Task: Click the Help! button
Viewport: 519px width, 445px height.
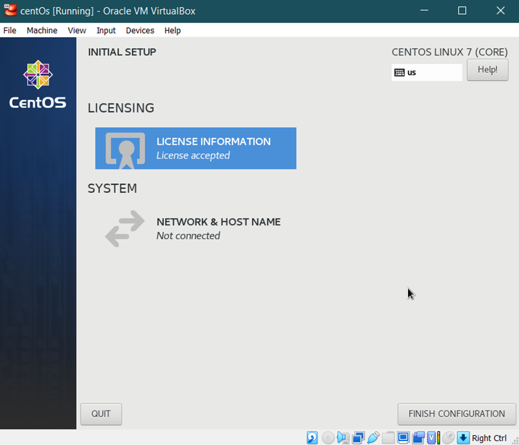Action: 488,70
